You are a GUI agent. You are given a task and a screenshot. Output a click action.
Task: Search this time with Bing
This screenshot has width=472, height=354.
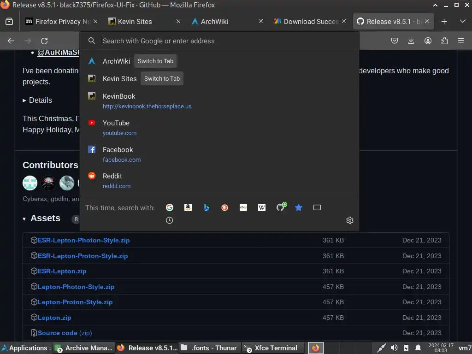(x=206, y=207)
